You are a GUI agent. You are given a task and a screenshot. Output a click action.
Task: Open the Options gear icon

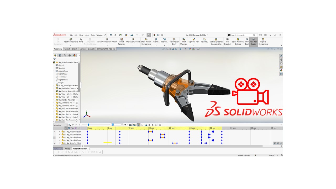(x=162, y=35)
